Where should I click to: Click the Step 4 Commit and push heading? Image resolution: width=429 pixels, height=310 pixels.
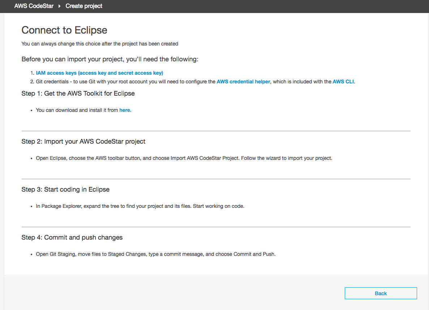72,237
